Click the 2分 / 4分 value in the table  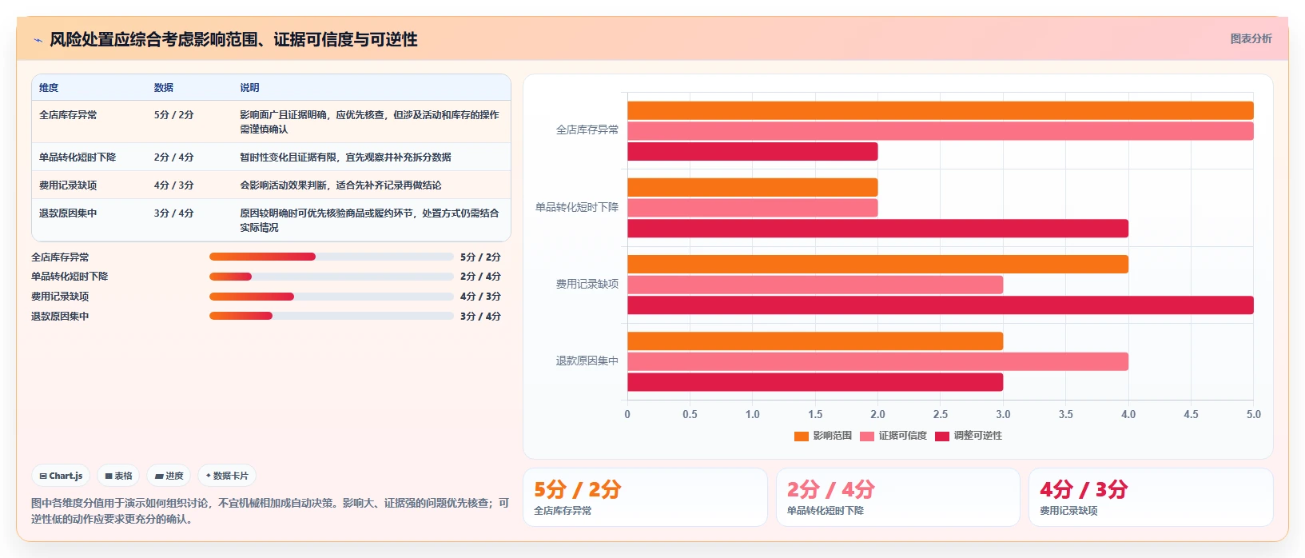coord(174,157)
